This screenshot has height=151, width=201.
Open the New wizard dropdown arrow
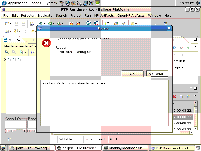(x=10, y=24)
